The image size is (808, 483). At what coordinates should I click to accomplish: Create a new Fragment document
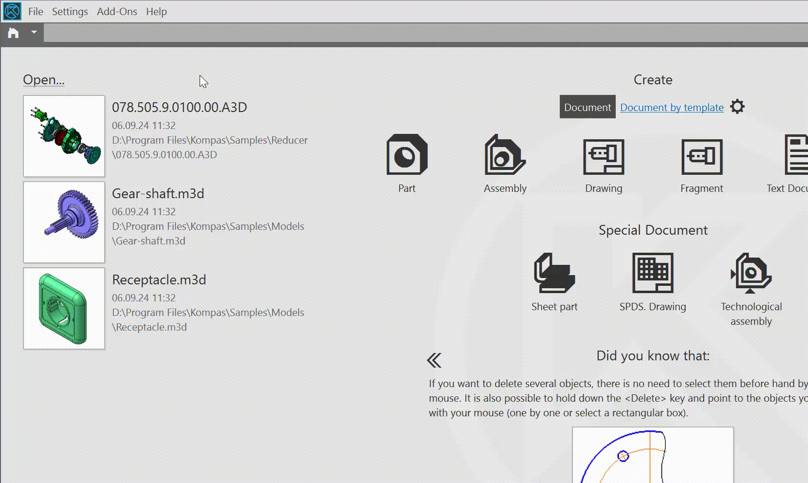coord(701,156)
